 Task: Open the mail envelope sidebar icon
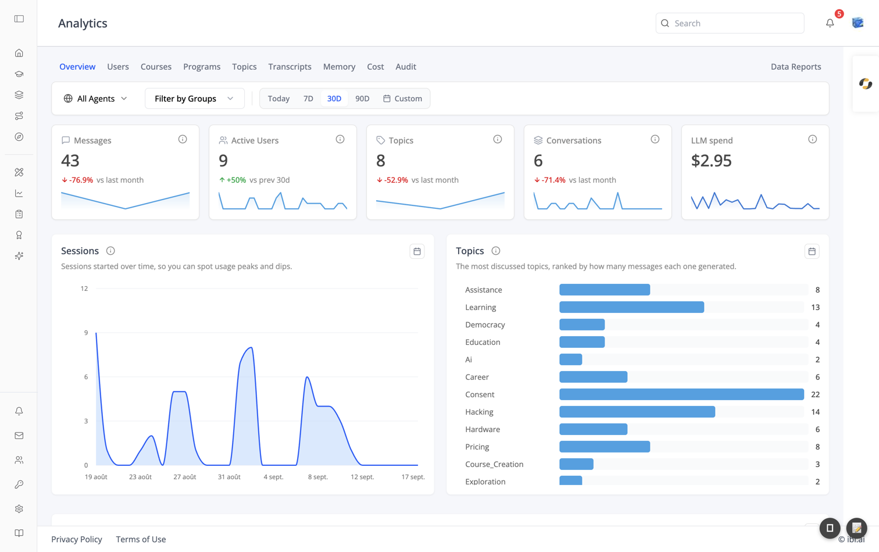(x=19, y=436)
